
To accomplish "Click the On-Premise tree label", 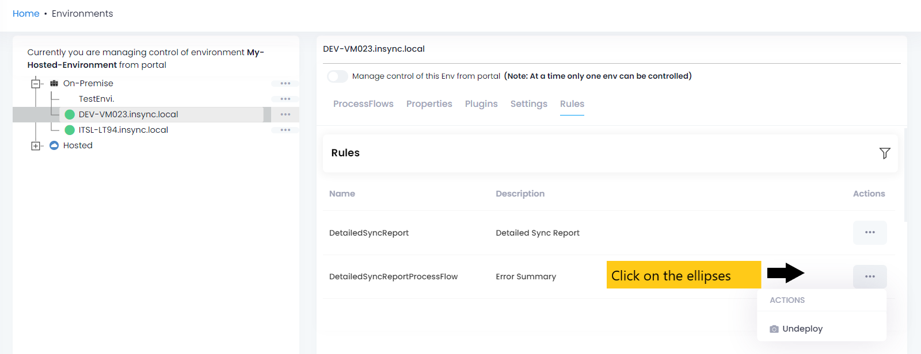I will [88, 83].
